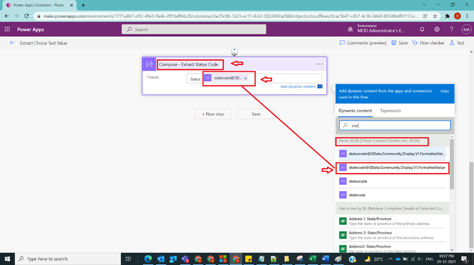The height and width of the screenshot is (265, 474).
Task: Open Microsoft Edge from the taskbar
Action: pyautogui.click(x=148, y=259)
